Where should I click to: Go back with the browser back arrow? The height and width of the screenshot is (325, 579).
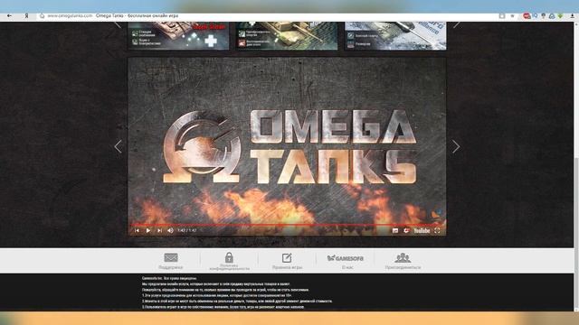point(9,16)
